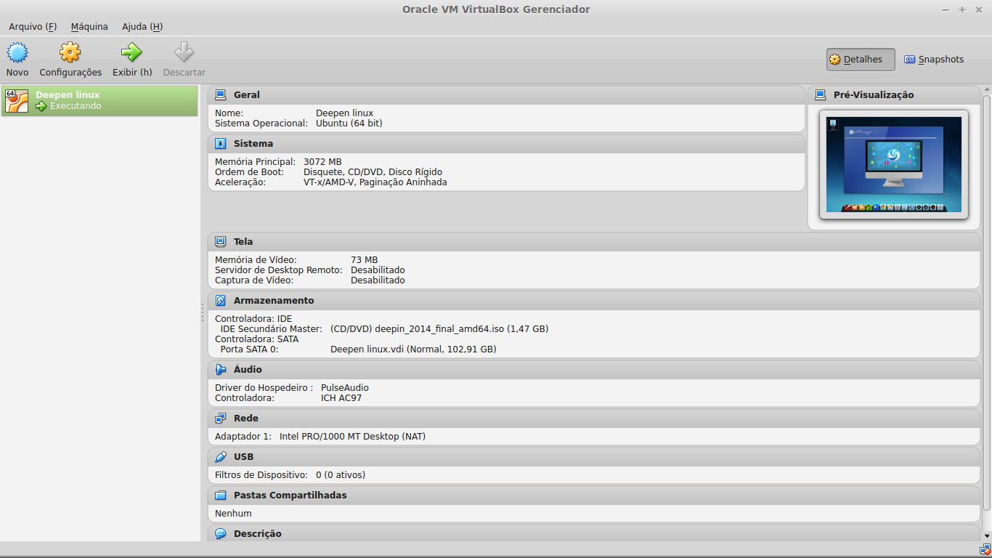Open Configurações gear icon in toolbar

coord(70,52)
